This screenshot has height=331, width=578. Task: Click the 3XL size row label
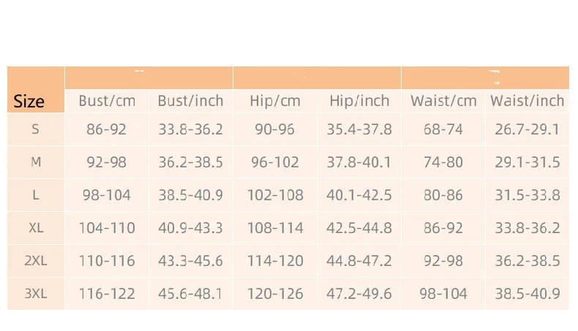(x=36, y=294)
